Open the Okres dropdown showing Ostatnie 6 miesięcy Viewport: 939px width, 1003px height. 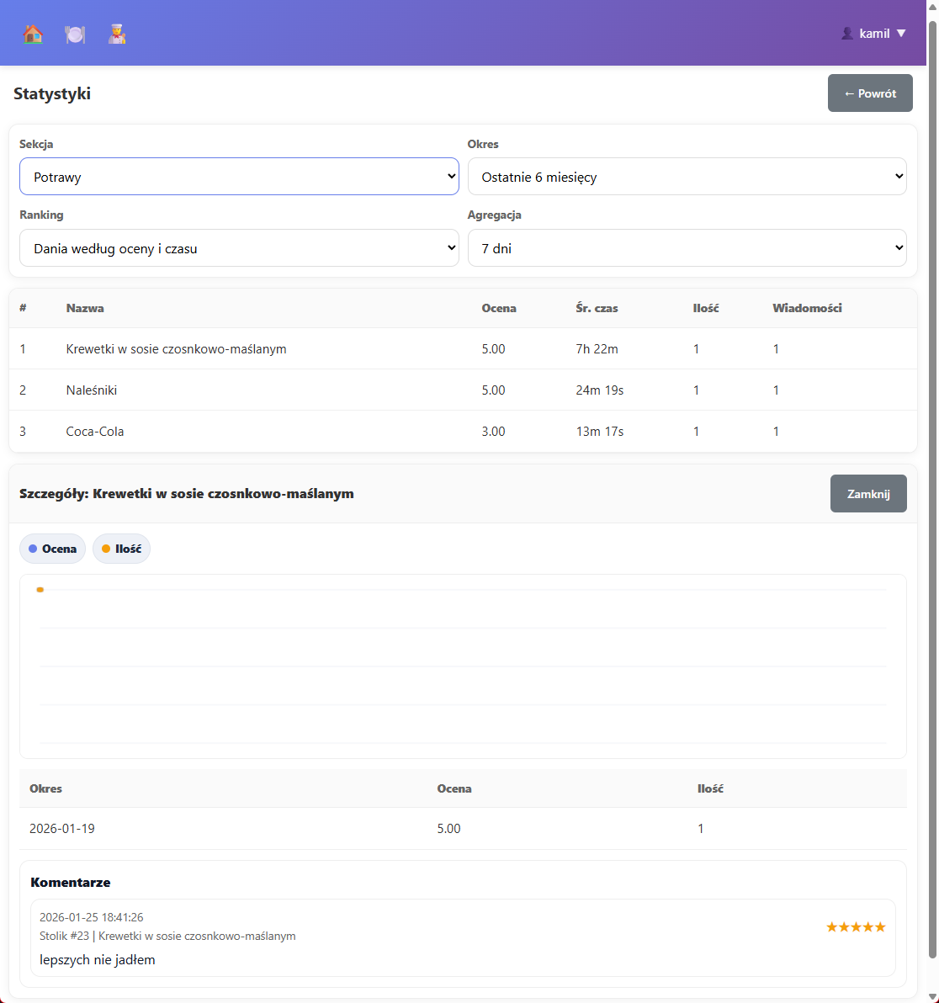tap(687, 177)
